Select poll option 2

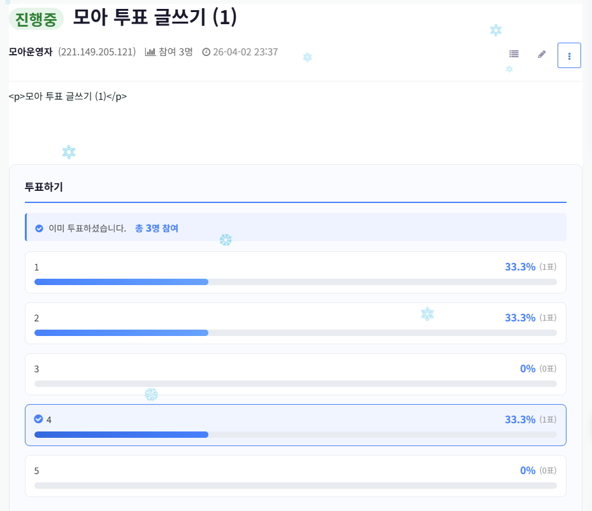tap(295, 323)
